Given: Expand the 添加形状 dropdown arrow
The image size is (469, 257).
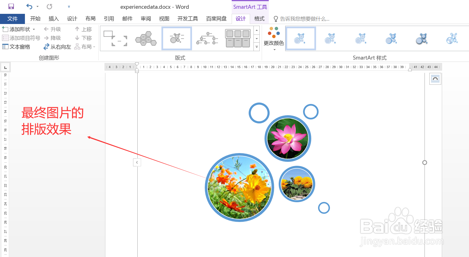Looking at the screenshot, I should (x=34, y=29).
